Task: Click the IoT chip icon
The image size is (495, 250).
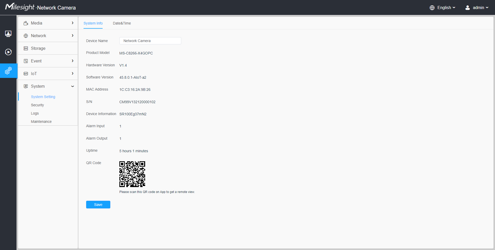Action: 26,74
